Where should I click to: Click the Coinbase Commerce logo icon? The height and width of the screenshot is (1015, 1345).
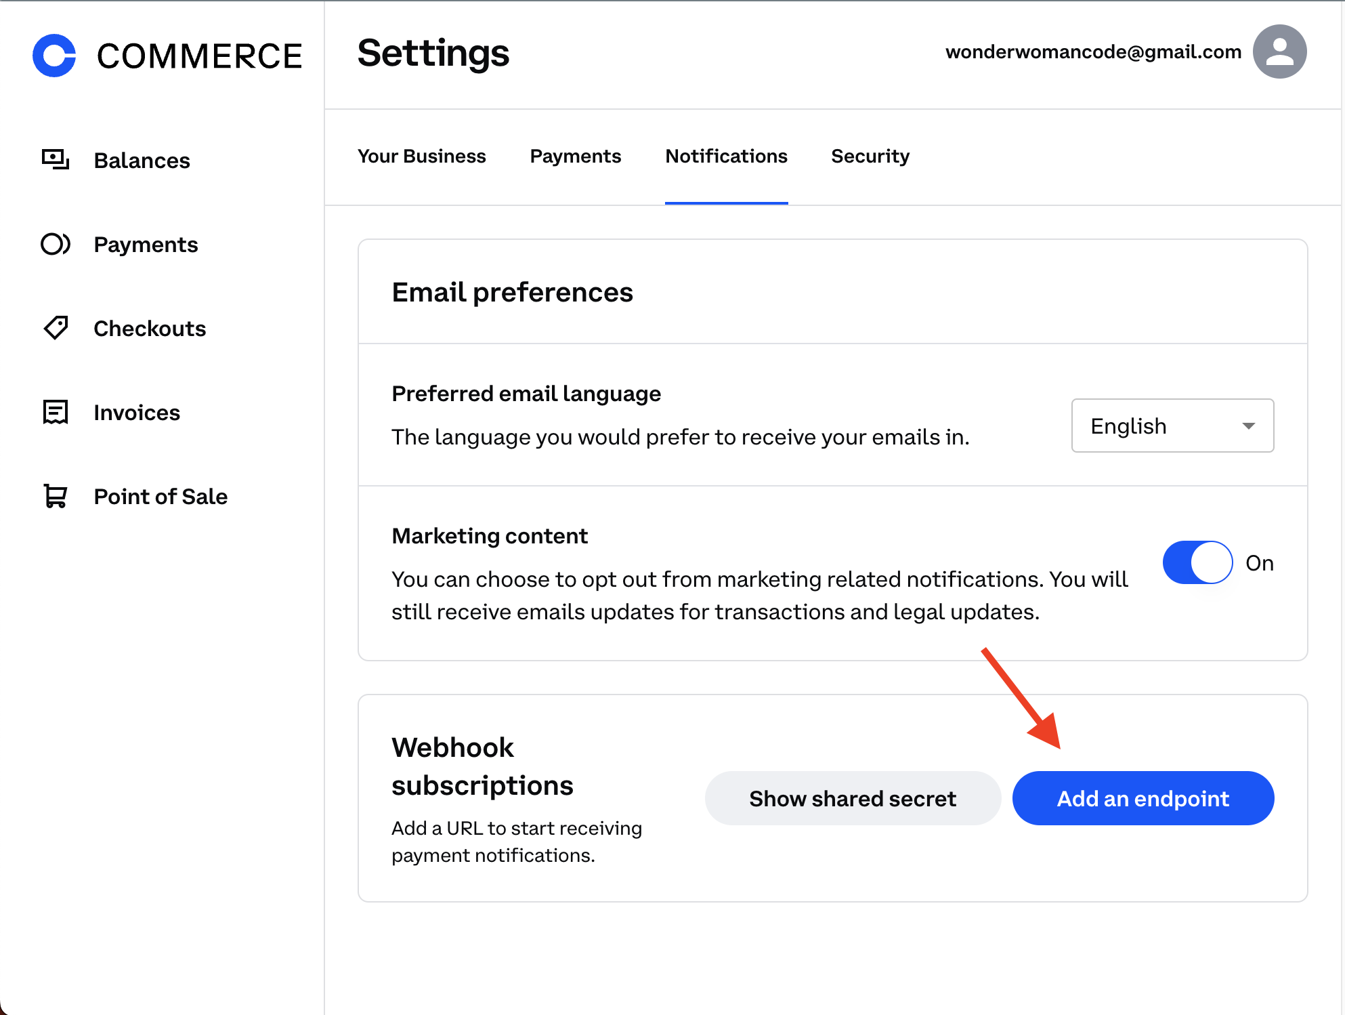[x=54, y=56]
